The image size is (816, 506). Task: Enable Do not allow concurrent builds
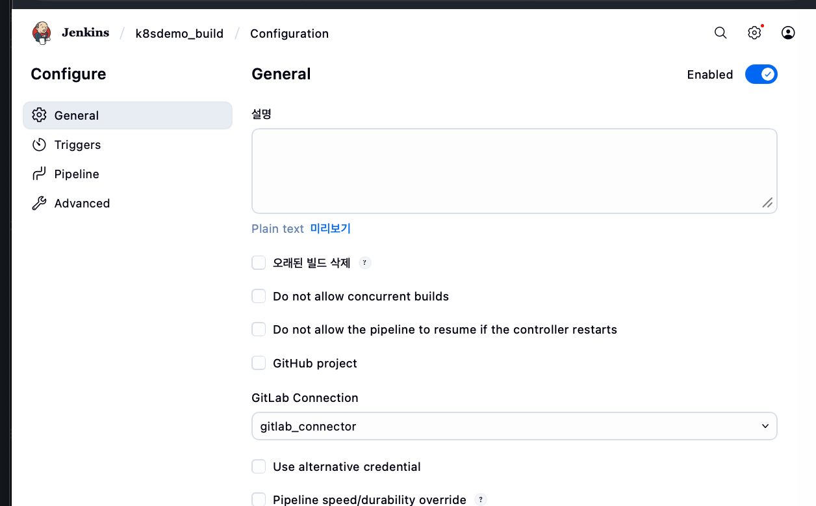(259, 296)
